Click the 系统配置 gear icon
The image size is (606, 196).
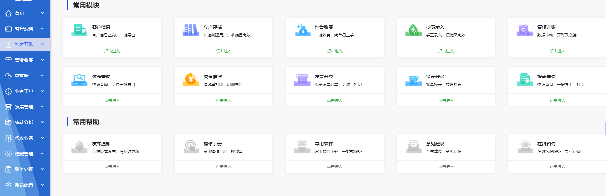click(x=8, y=185)
